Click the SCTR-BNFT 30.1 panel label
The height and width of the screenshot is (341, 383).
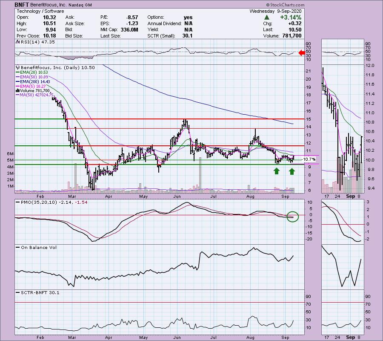pyautogui.click(x=40, y=292)
